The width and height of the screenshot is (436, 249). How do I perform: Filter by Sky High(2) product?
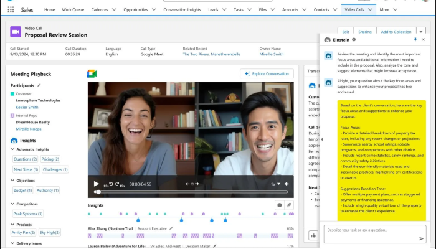pos(49,232)
